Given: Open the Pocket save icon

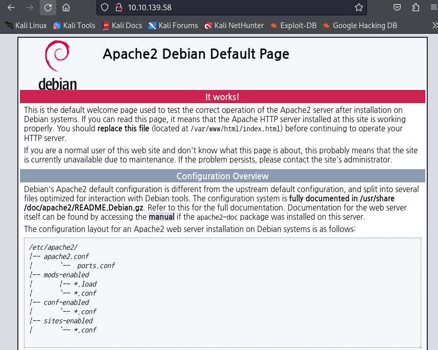Looking at the screenshot, I should coord(397,8).
